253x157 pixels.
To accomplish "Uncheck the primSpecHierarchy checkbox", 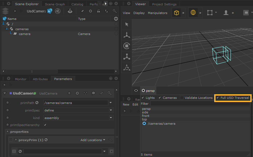I will [45, 125].
